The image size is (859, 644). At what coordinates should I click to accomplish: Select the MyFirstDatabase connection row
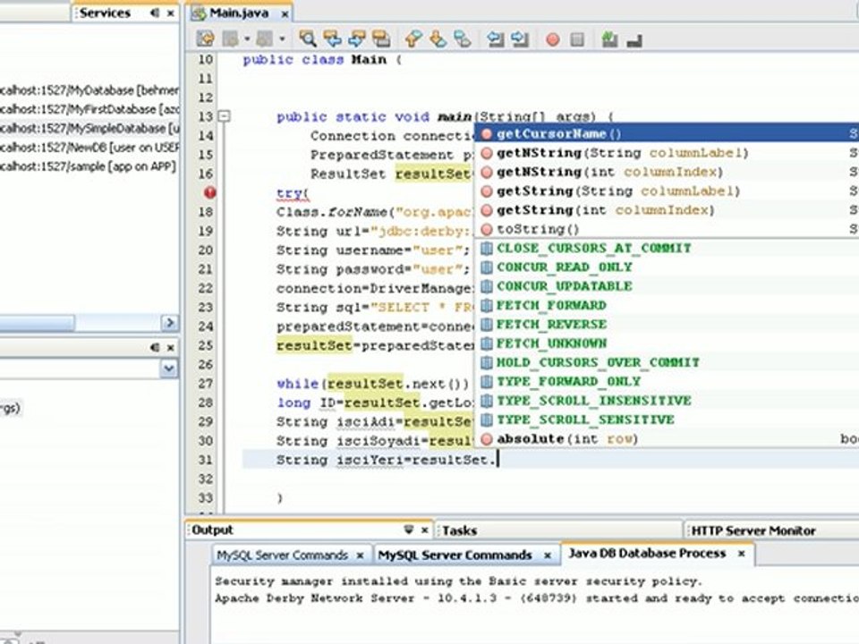pos(89,109)
